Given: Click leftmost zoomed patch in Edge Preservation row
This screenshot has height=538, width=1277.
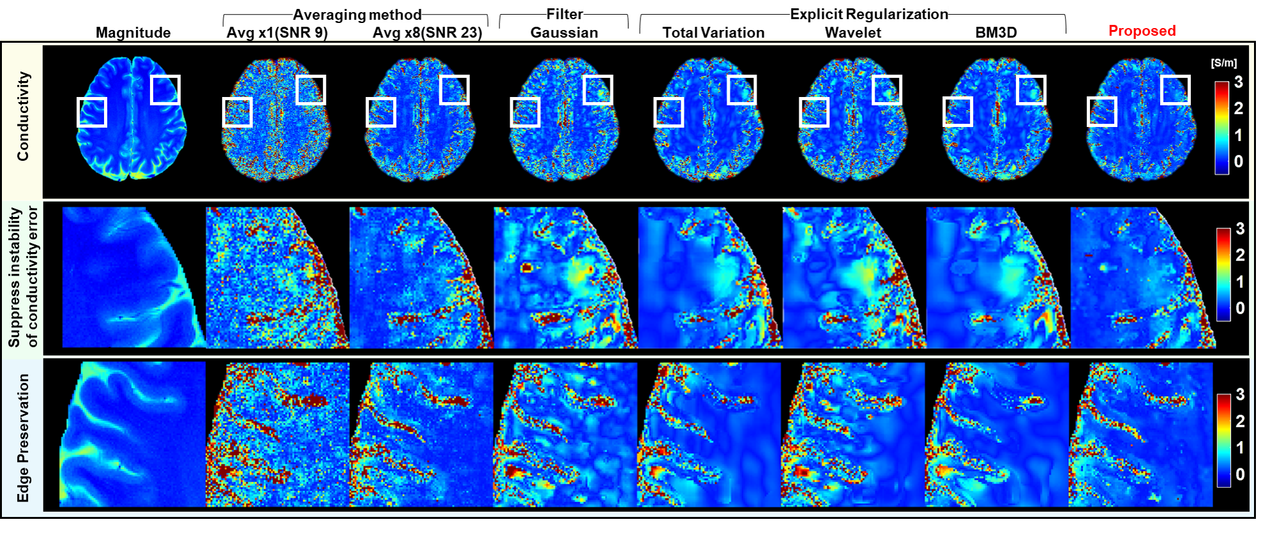Looking at the screenshot, I should [132, 435].
